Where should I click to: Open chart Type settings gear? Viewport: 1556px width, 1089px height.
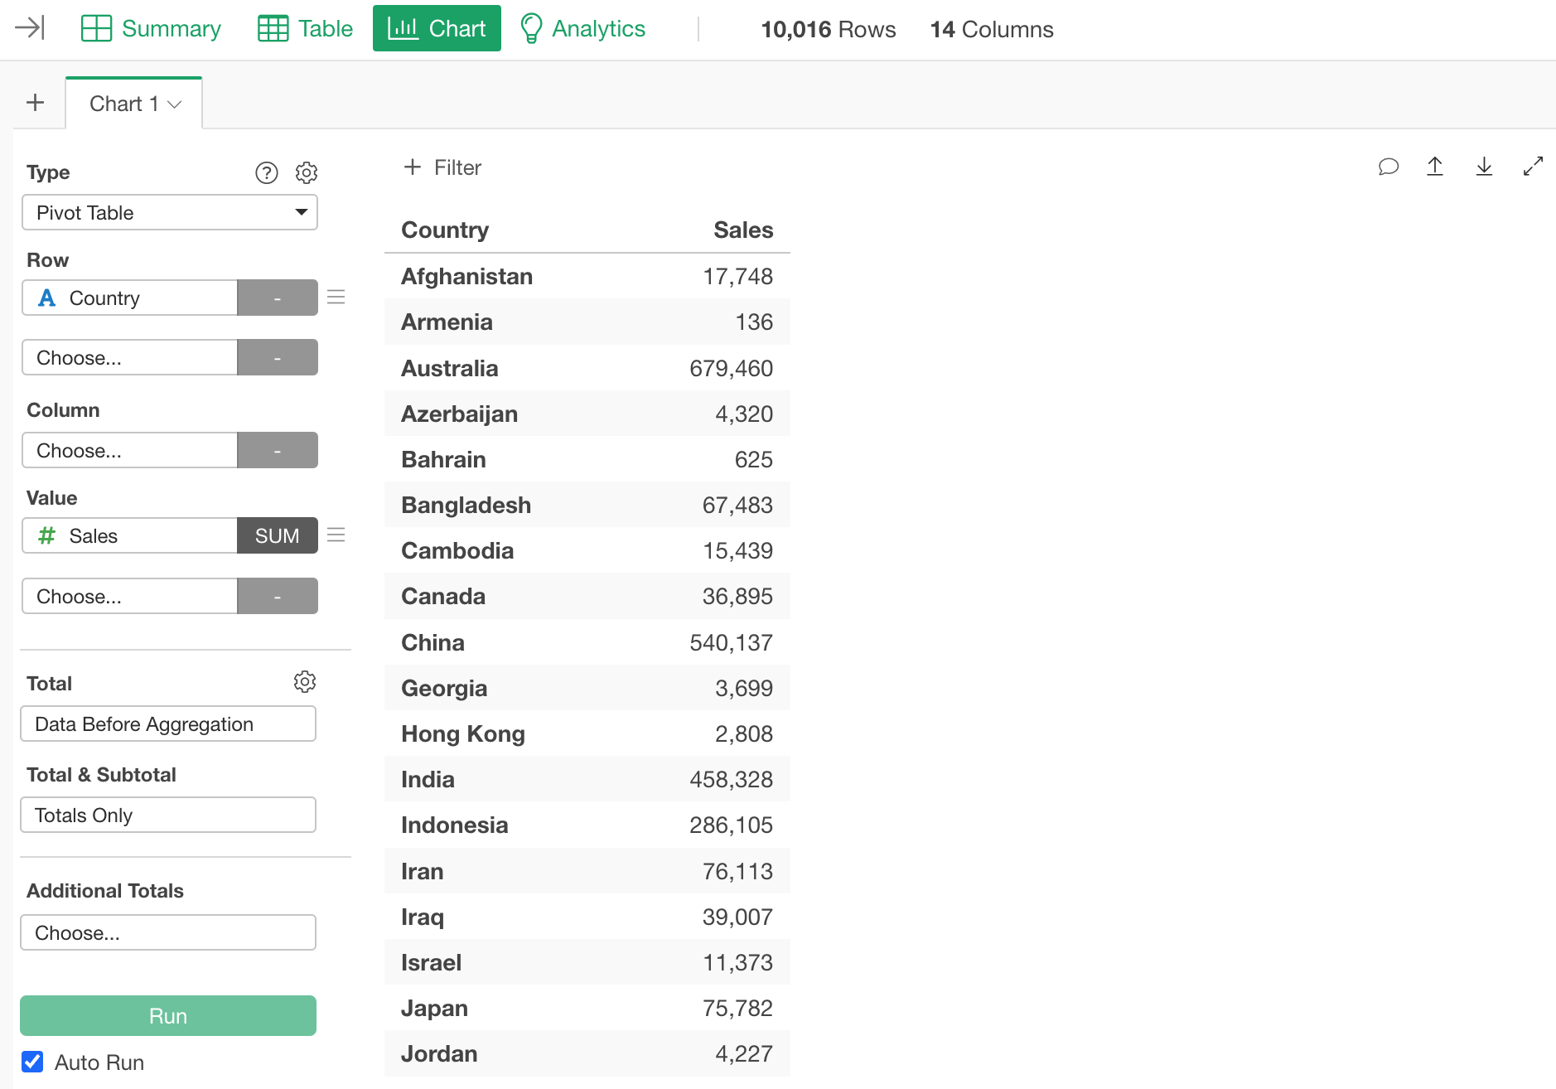(x=307, y=172)
